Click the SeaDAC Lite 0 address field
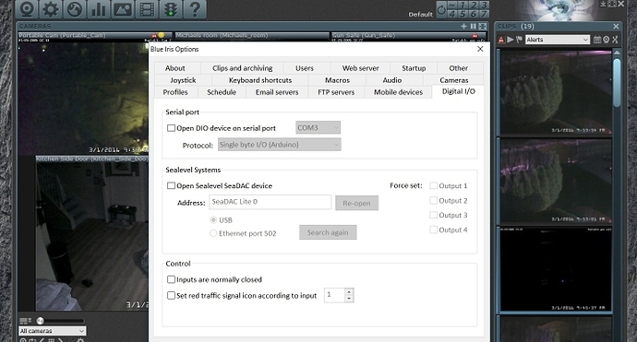Image resolution: width=637 pixels, height=342 pixels. 270,202
